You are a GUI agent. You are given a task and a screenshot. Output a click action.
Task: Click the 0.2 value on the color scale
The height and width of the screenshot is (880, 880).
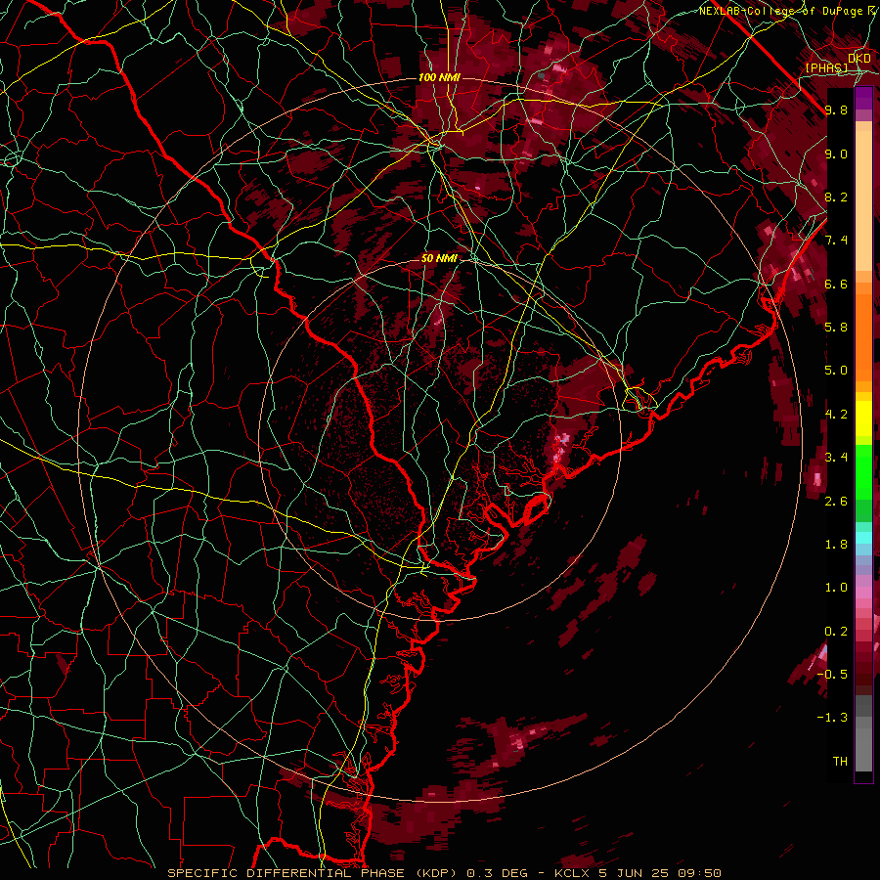pyautogui.click(x=836, y=632)
